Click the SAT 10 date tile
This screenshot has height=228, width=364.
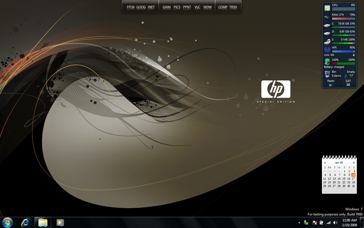348,83
